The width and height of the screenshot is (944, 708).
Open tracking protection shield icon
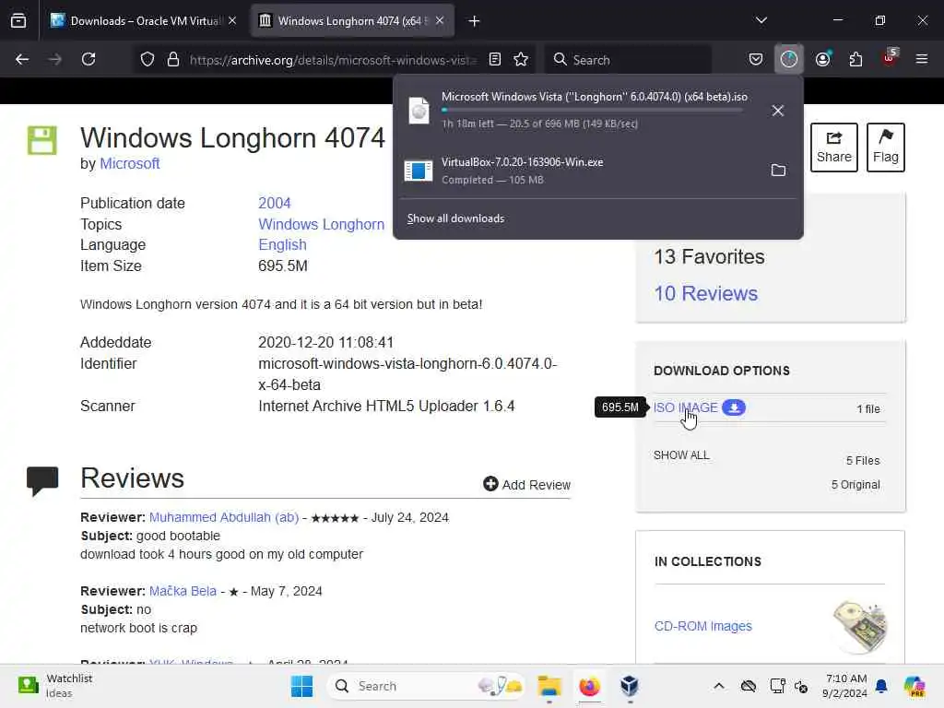pos(147,60)
